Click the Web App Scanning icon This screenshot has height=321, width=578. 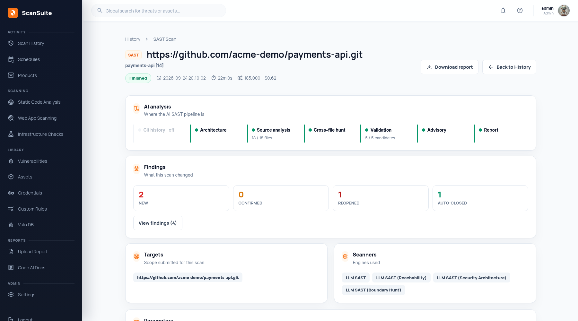coord(11,118)
